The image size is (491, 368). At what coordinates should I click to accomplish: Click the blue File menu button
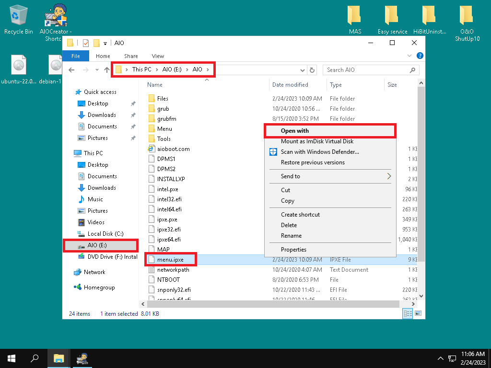click(x=76, y=56)
